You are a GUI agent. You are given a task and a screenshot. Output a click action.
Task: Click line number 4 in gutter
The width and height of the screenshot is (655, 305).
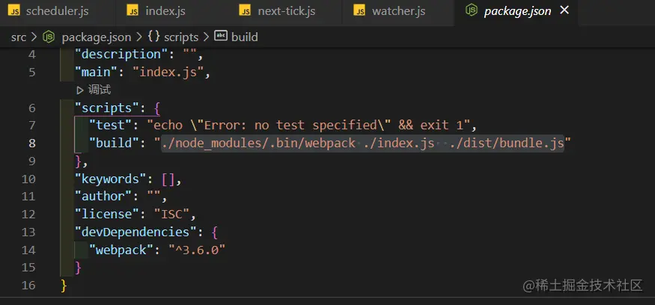pos(31,55)
